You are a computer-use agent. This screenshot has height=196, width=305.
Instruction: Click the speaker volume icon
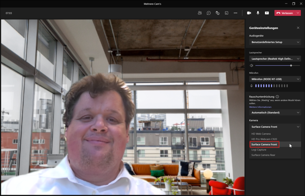pos(251,66)
